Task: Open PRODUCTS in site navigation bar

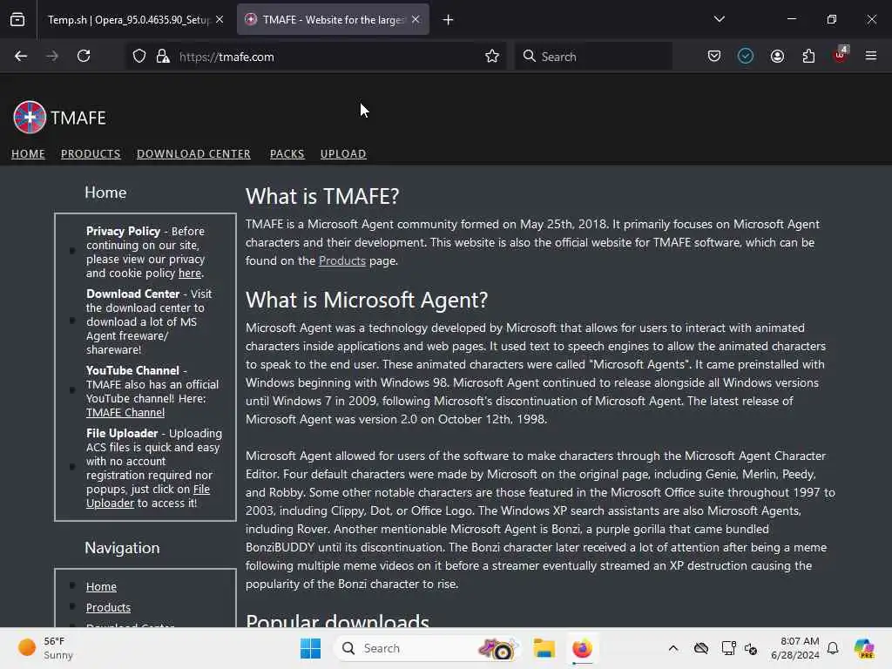Action: 91,153
